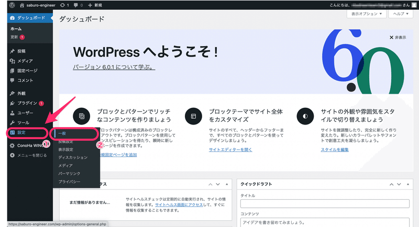Viewport: 419px width, 227px height.
Task: Open the スタイルを編集 link
Action: tap(335, 150)
